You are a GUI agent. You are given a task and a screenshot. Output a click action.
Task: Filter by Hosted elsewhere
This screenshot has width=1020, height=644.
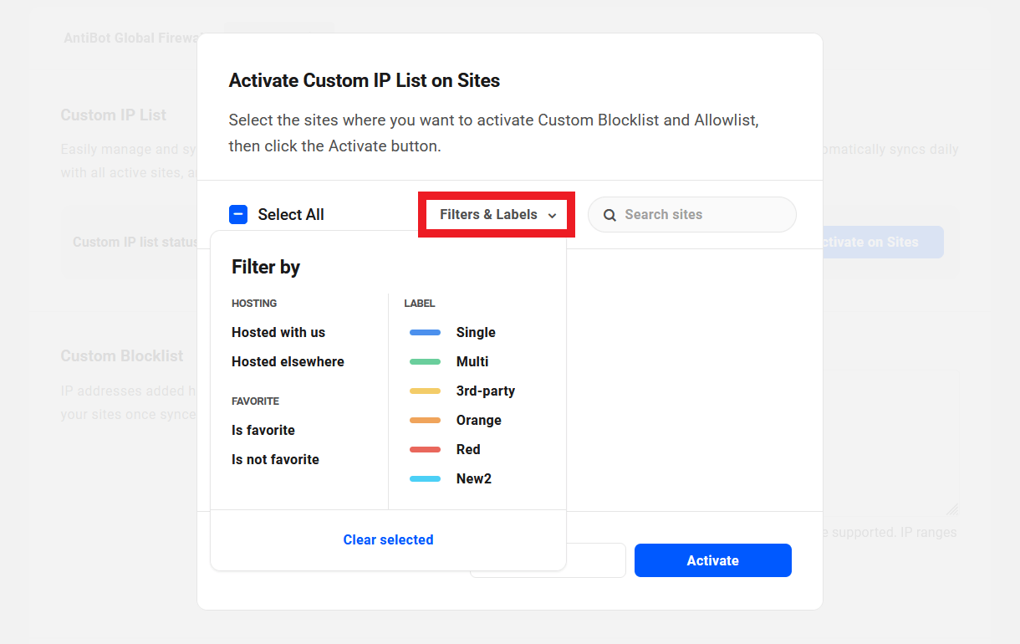click(288, 361)
